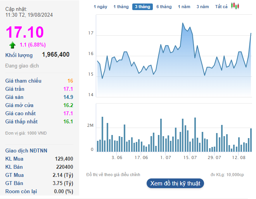Open "Xem đồ thị kỹ thuật" button
Image resolution: width=256 pixels, height=199 pixels.
[175, 183]
